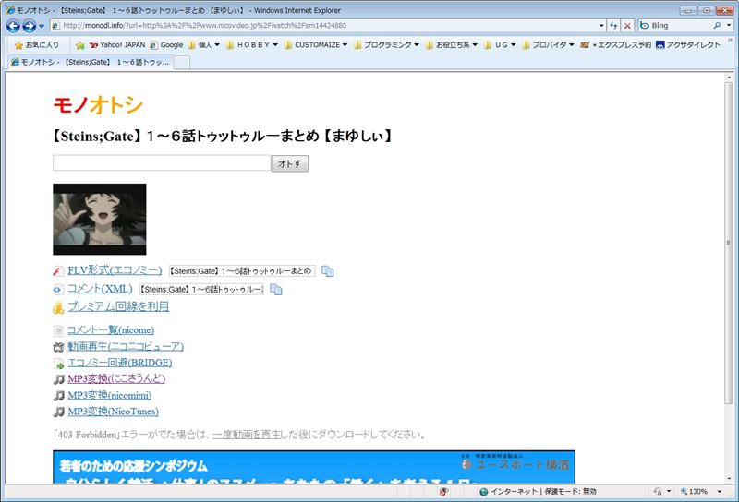Open search provider dropdown next to magnifier
739x502 pixels.
coord(729,26)
